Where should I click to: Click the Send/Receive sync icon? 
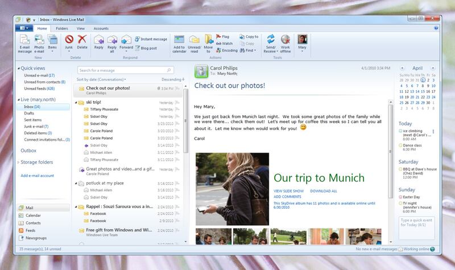pyautogui.click(x=271, y=44)
